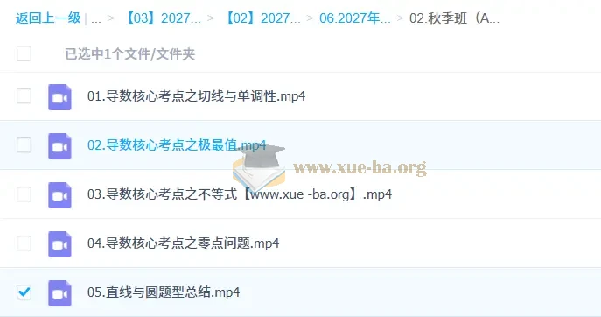
Task: Go to 【02】2027... breadcrumb folder
Action: point(262,18)
